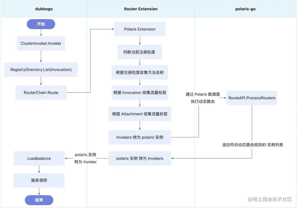Click 根据 Attachment 收集流量标签 node
Screen dimensions: 298x208
(140, 114)
